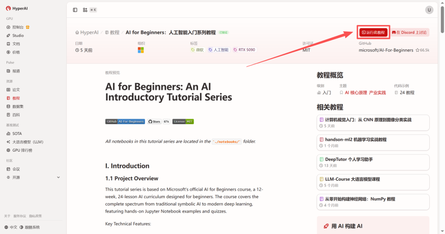Open Studio from the sidebar
Viewport: 445px width, 234px height.
15,35
